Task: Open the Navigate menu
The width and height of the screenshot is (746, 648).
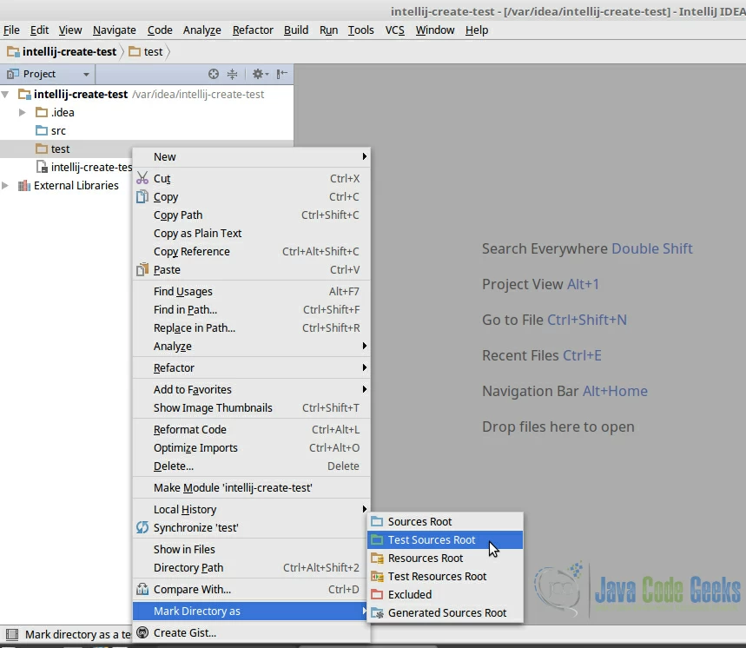Action: (x=114, y=30)
